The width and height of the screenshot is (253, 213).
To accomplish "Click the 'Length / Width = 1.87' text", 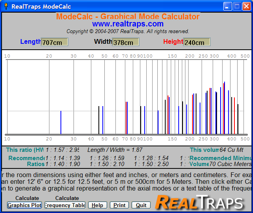I will tap(115, 150).
